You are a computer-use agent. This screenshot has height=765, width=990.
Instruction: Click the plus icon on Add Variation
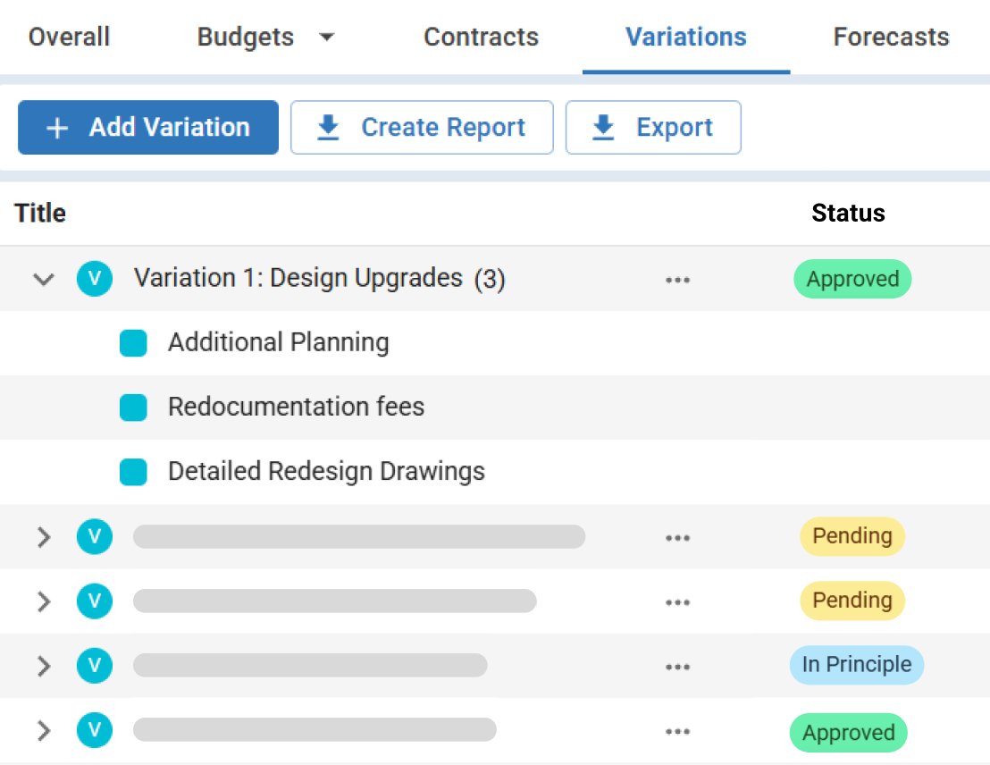[56, 127]
